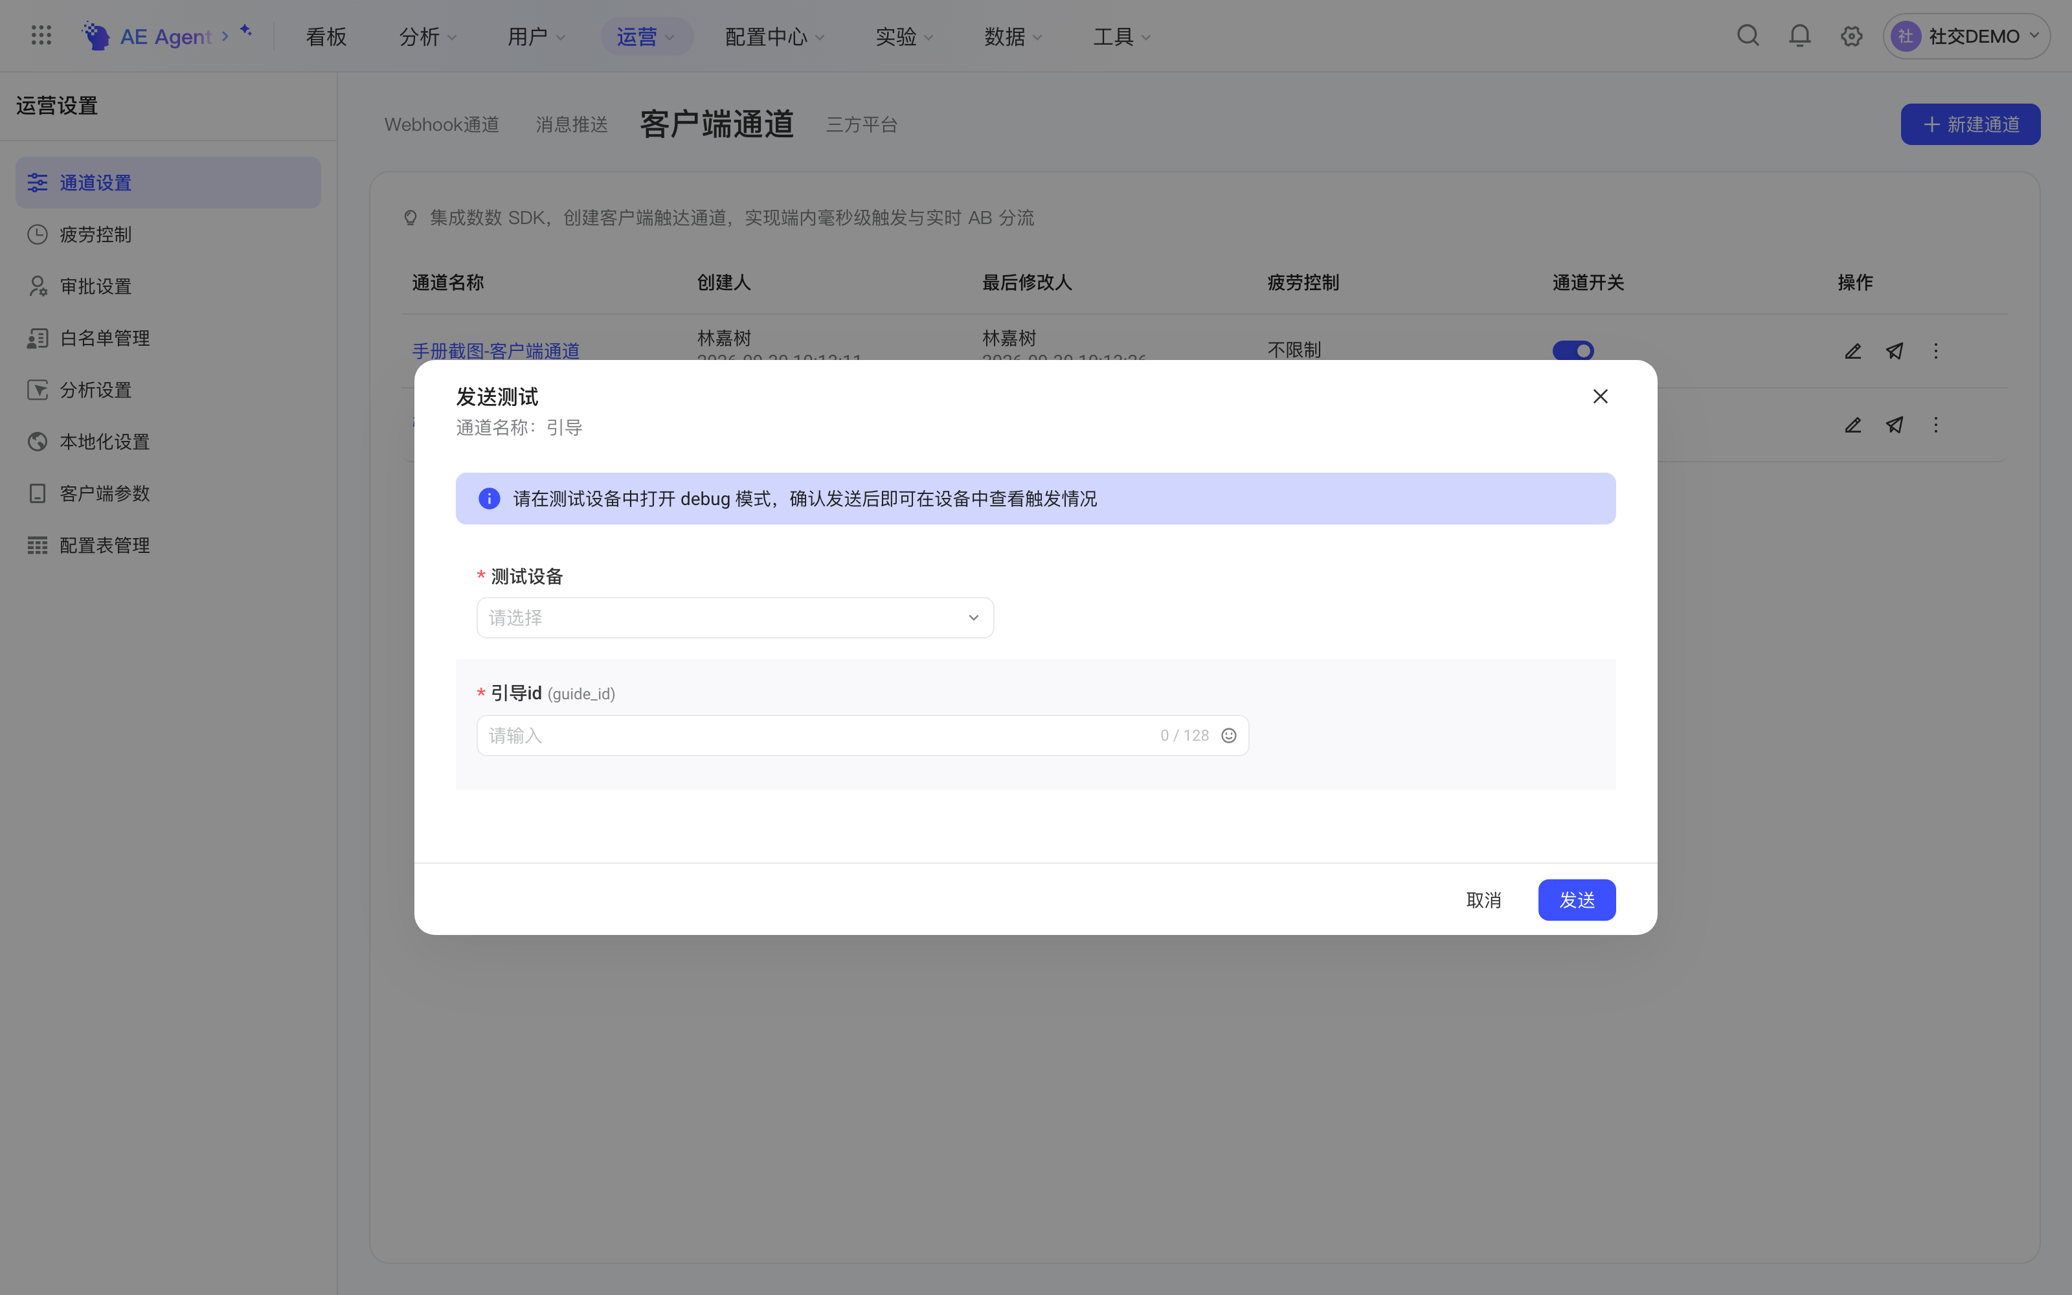Open 配置表管理 in sidebar

pos(168,546)
